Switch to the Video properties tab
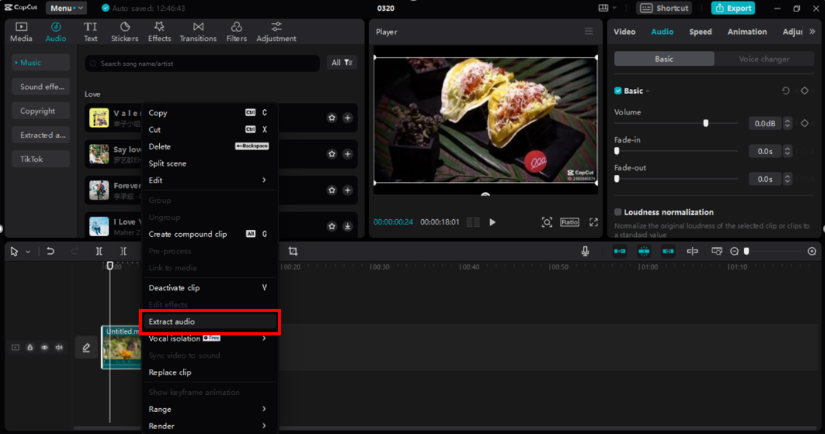This screenshot has height=434, width=825. 625,32
